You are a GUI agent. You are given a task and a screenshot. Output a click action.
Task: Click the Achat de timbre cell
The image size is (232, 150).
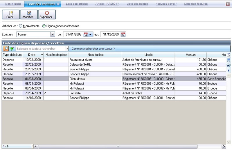tap(148, 93)
